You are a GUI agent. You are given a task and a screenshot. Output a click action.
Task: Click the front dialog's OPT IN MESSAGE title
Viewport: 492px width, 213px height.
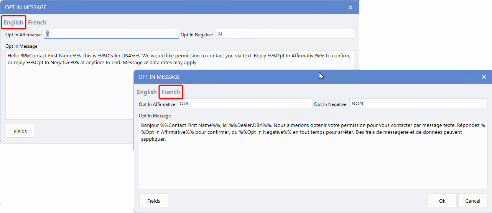[159, 77]
